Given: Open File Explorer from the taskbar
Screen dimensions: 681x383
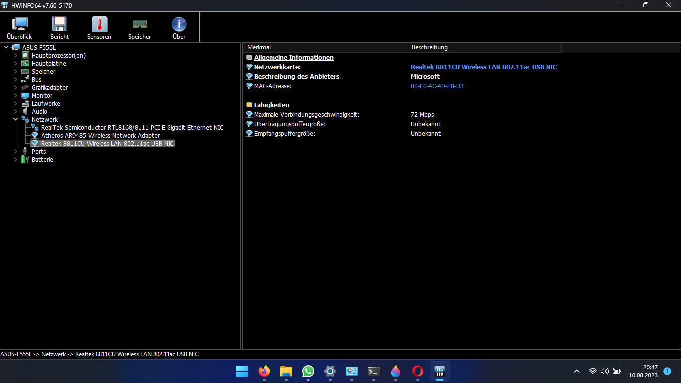Looking at the screenshot, I should tap(286, 371).
